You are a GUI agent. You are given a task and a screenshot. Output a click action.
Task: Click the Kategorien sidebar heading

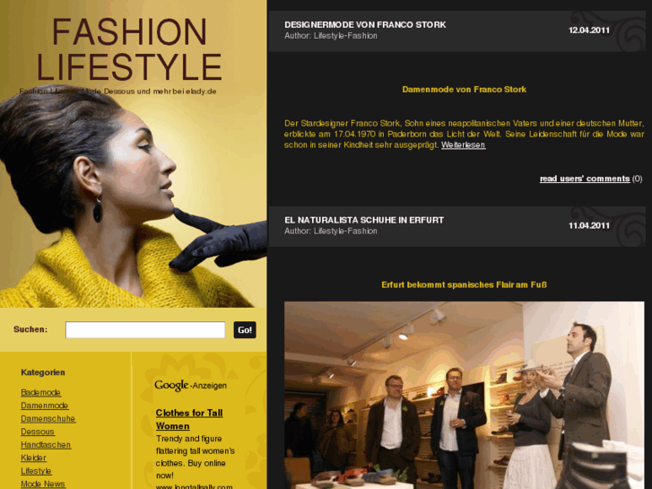[43, 372]
